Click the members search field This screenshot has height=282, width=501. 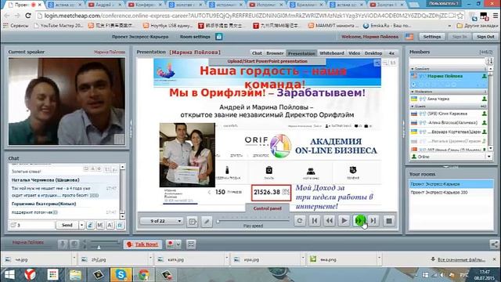click(447, 61)
